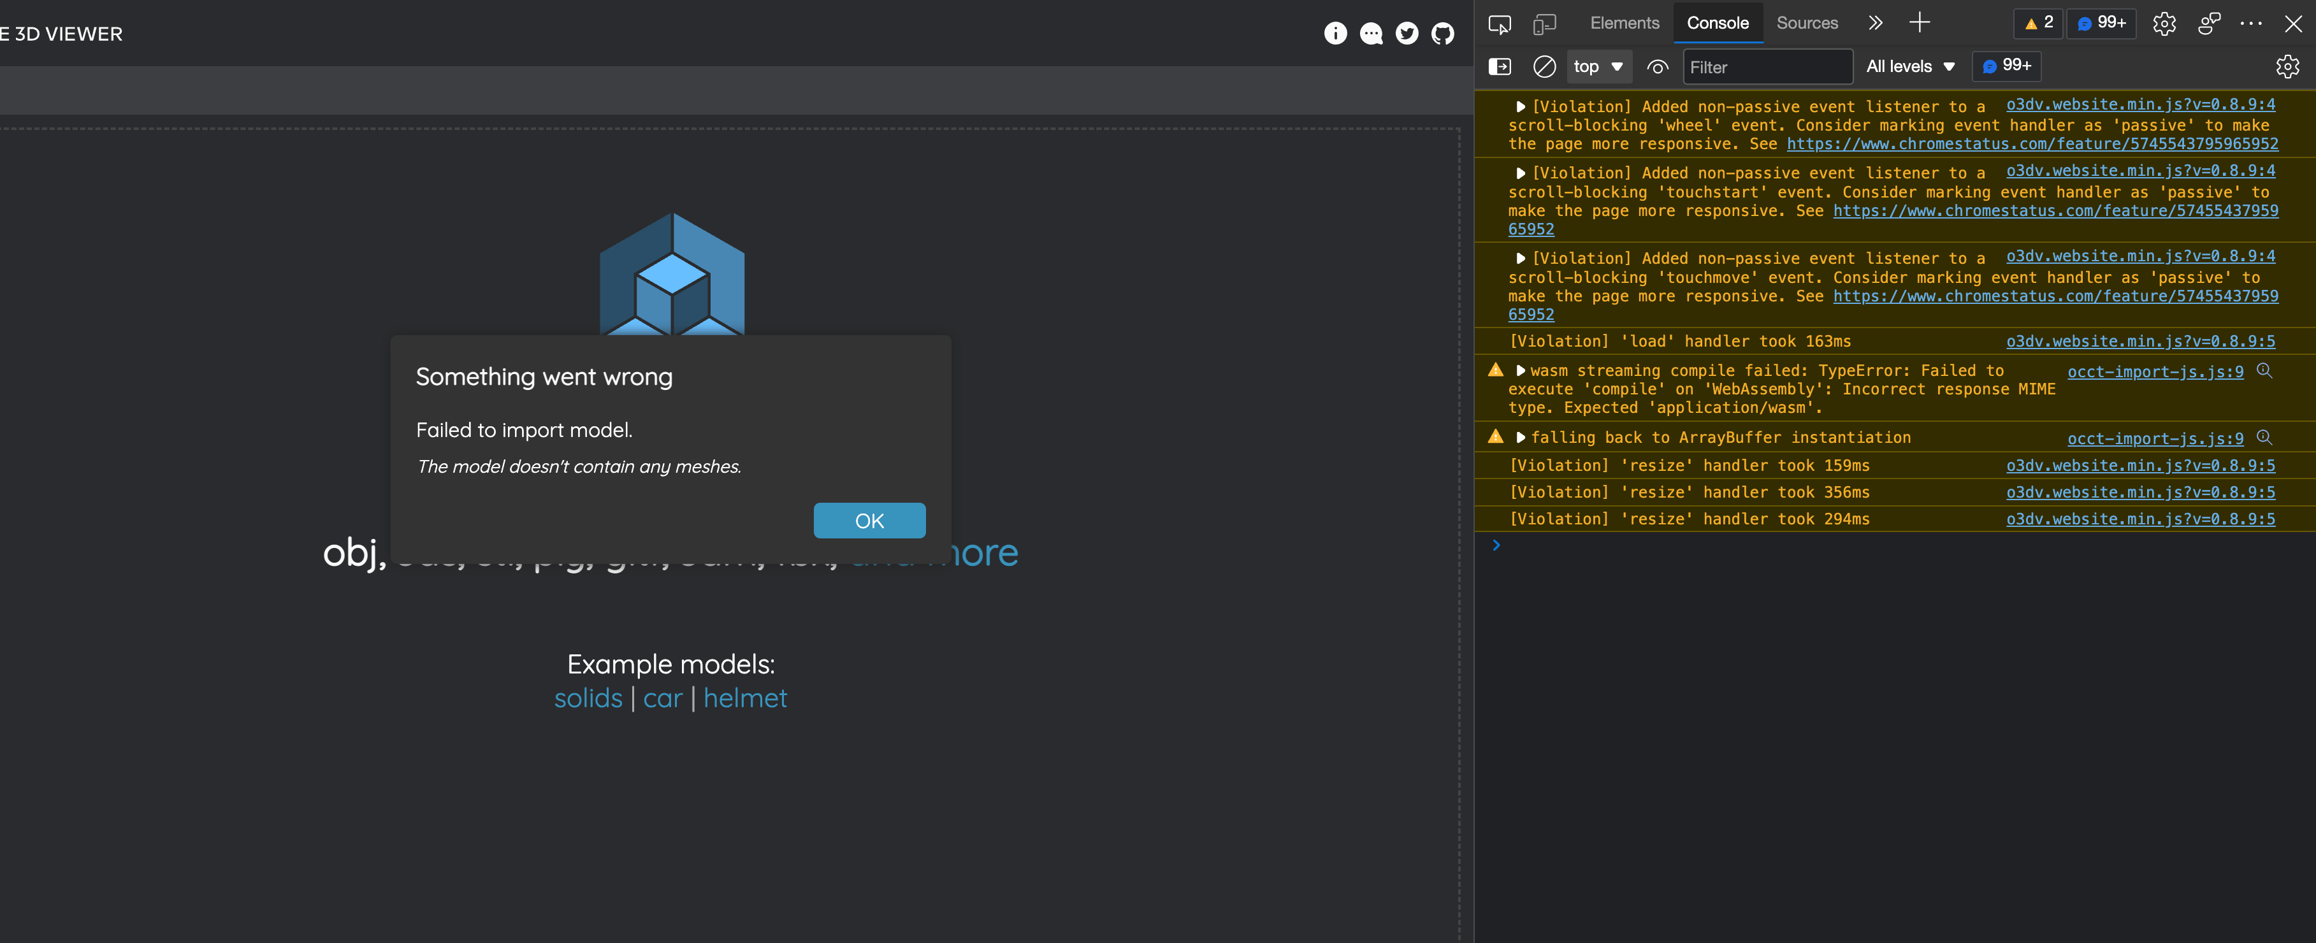Dismiss the error dialog with OK
2316x943 pixels.
point(869,521)
